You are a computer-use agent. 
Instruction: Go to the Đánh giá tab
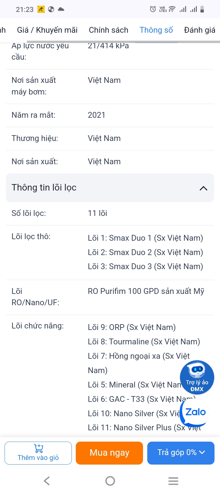pos(200,30)
